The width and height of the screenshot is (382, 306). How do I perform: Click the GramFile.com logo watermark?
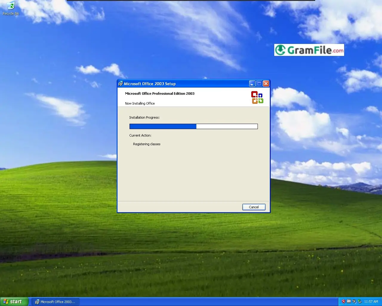[309, 50]
